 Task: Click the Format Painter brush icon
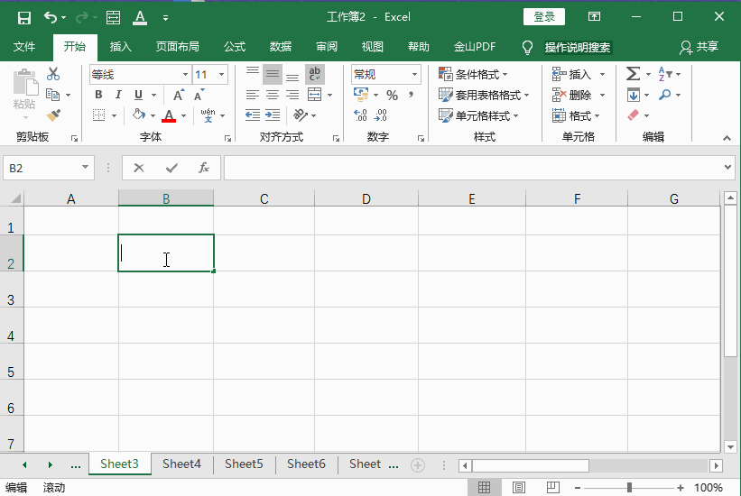[x=53, y=115]
